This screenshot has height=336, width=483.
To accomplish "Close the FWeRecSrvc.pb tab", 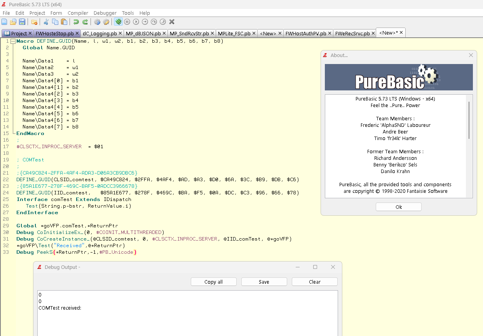I will [x=373, y=33].
